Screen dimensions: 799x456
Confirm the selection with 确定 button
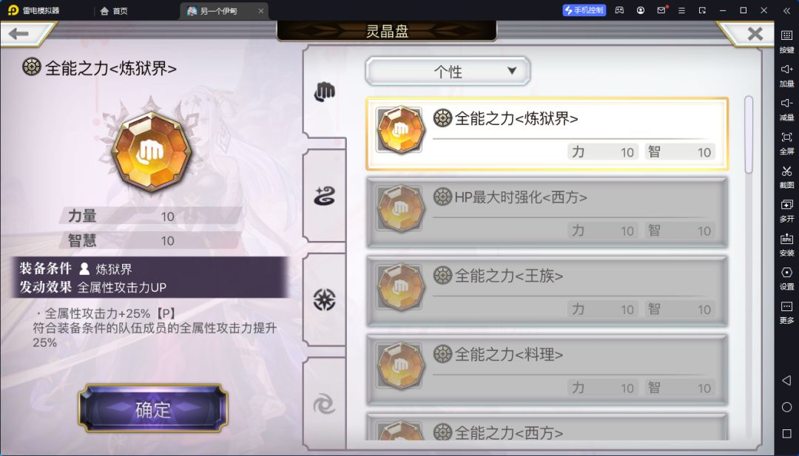[x=153, y=409]
